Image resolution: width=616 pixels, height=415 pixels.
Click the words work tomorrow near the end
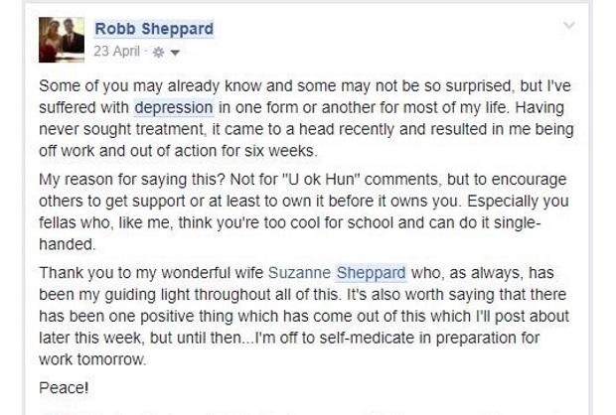pyautogui.click(x=92, y=359)
